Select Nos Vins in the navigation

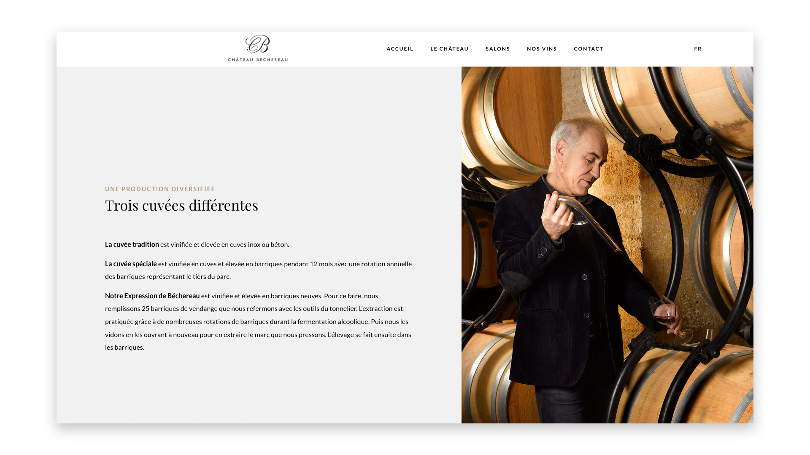click(542, 49)
